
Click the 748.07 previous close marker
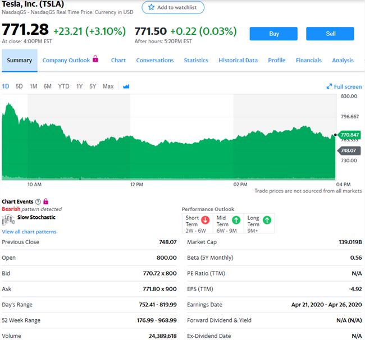point(349,151)
